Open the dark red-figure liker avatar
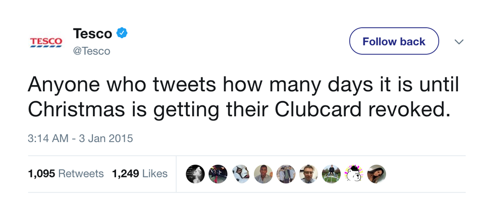This screenshot has height=201, width=479. 218,174
